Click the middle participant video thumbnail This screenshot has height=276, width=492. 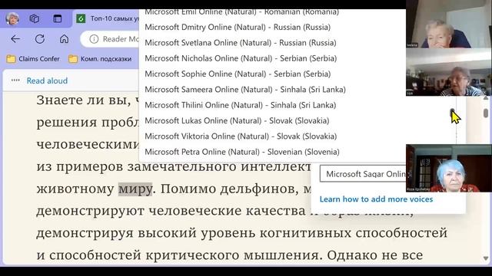[x=449, y=72]
